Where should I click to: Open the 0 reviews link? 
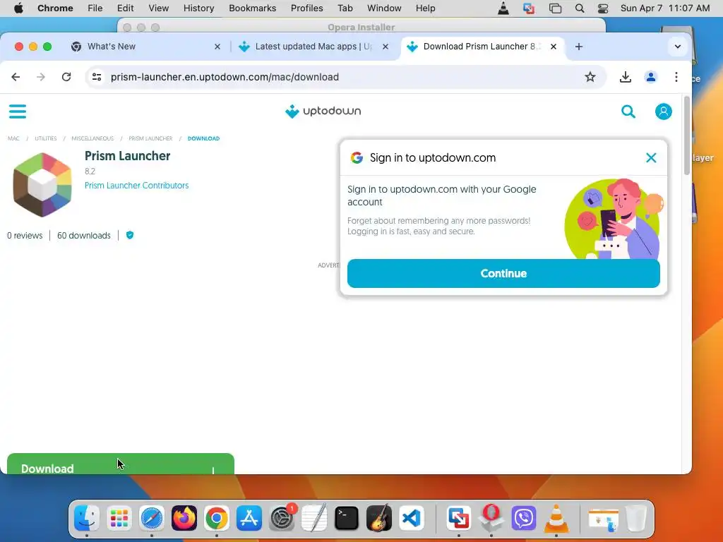point(25,236)
